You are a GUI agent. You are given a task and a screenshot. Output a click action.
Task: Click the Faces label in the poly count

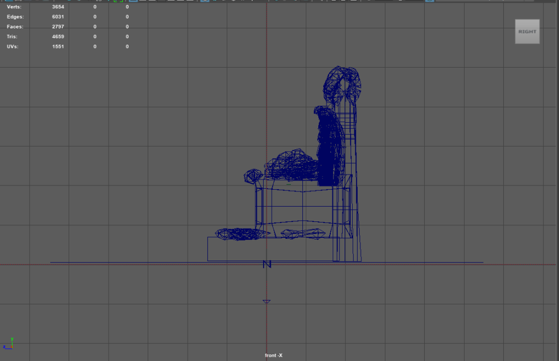[x=14, y=27]
